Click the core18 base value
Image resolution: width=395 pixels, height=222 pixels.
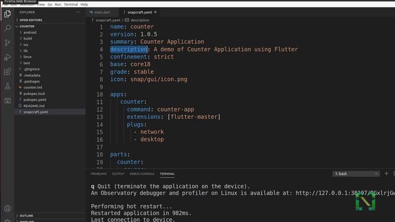pyautogui.click(x=140, y=64)
